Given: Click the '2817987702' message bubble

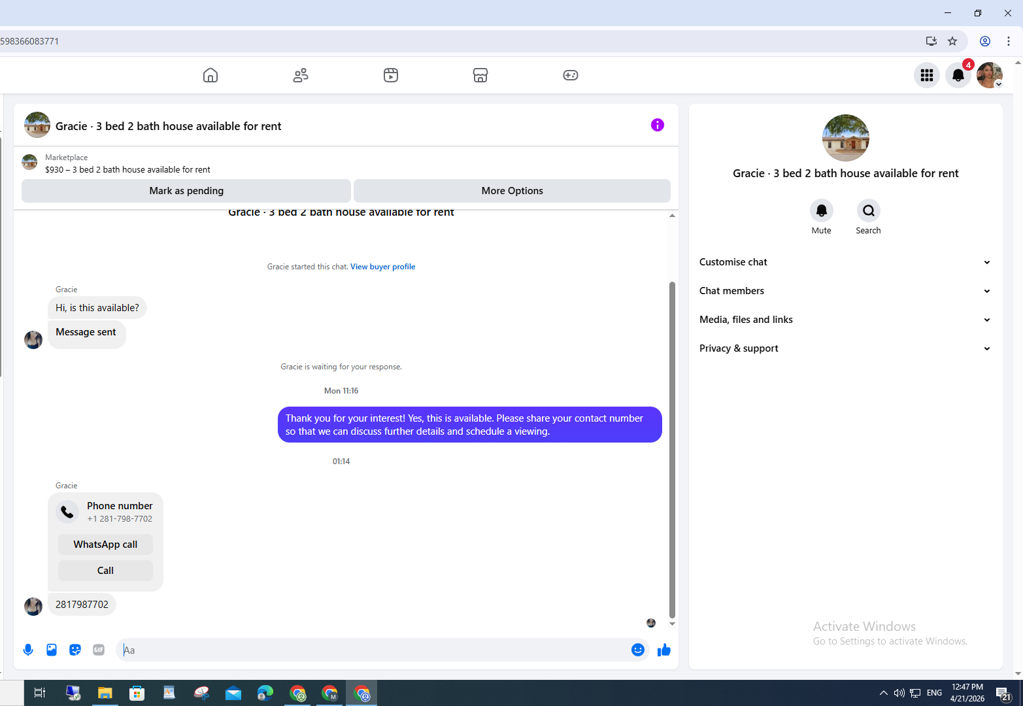Looking at the screenshot, I should coord(82,605).
